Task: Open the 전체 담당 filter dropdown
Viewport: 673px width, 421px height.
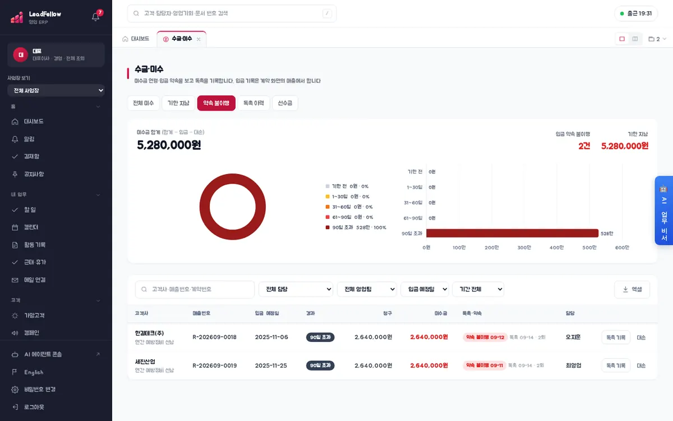Action: (x=296, y=289)
